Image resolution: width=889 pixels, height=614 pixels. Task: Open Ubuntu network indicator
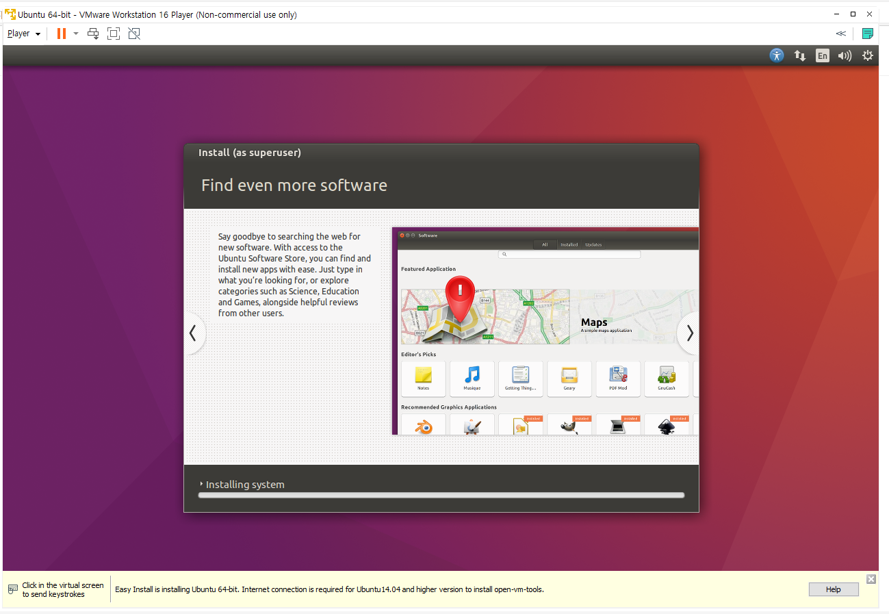coord(799,55)
